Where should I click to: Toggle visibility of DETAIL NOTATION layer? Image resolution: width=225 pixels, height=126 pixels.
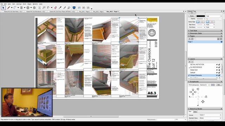(x=217, y=64)
